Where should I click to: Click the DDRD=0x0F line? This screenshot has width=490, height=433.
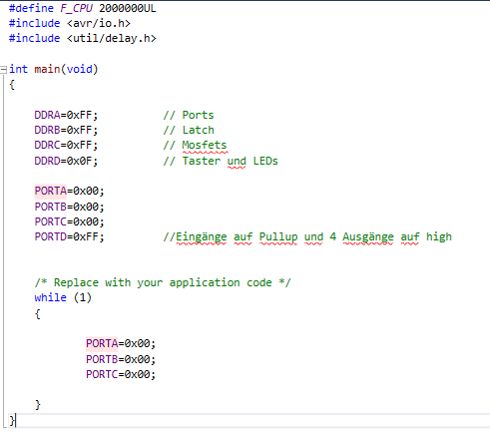66,161
